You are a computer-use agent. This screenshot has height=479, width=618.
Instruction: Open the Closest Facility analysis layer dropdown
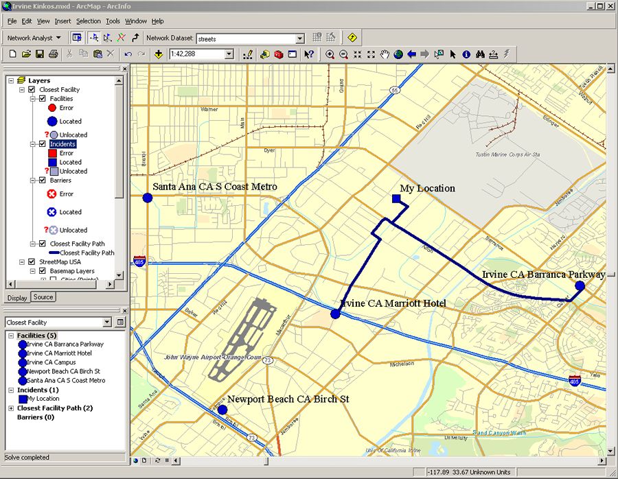[107, 323]
